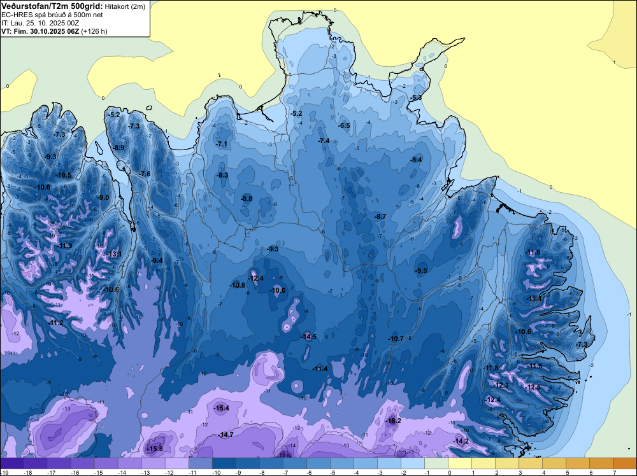Pick the lavender -12 to -11 legend swatch

(x=177, y=463)
